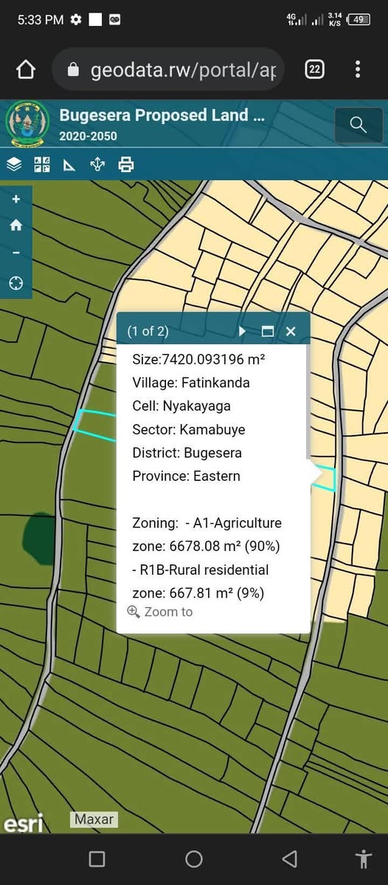Zoom in with the plus button
The width and height of the screenshot is (388, 885).
15,199
